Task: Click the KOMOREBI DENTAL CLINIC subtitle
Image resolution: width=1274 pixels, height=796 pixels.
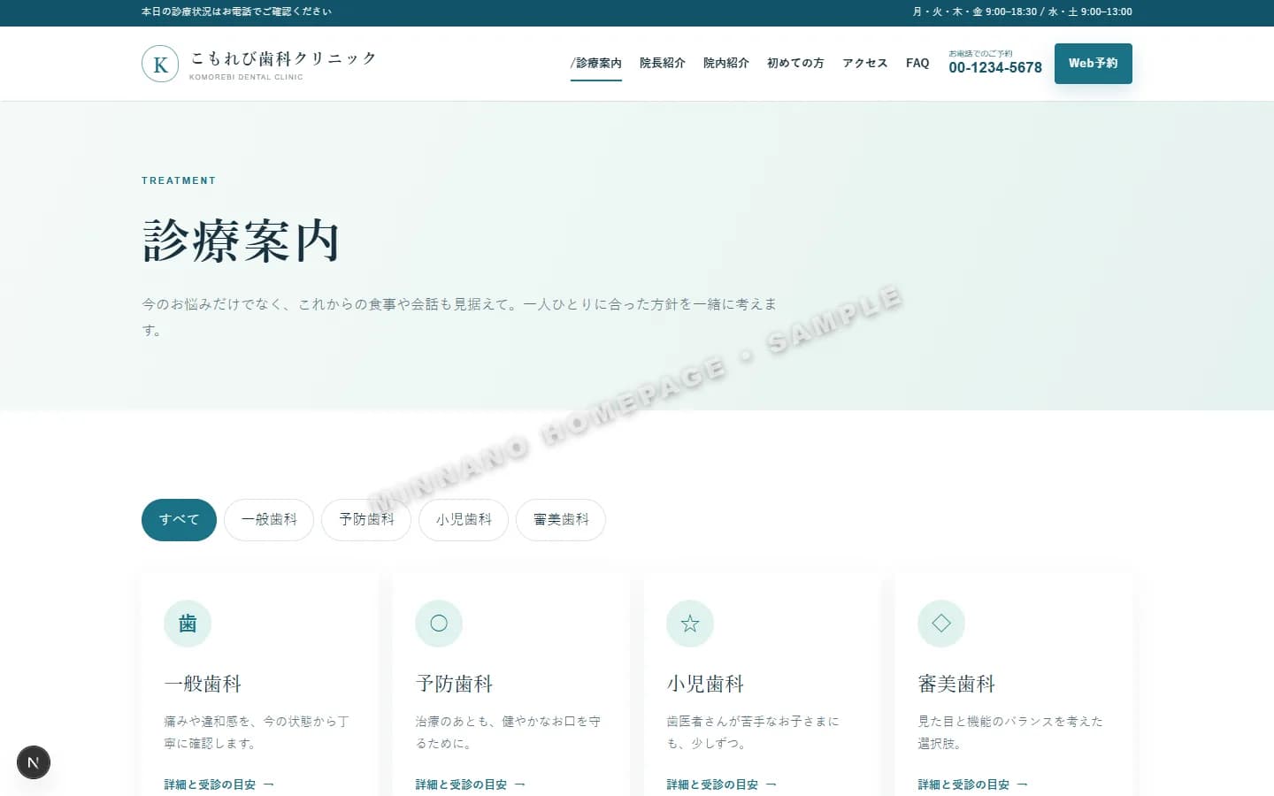Action: pyautogui.click(x=246, y=77)
